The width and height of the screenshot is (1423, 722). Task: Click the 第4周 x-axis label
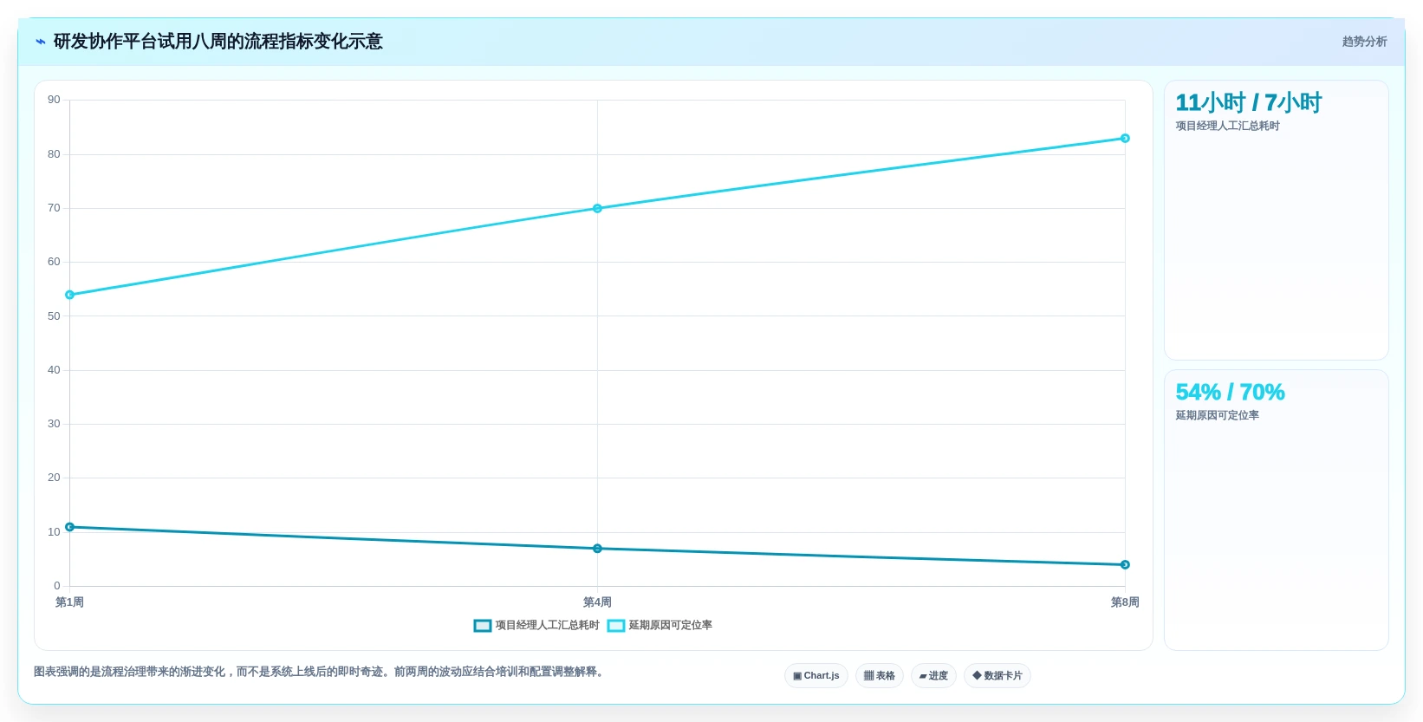tap(597, 602)
